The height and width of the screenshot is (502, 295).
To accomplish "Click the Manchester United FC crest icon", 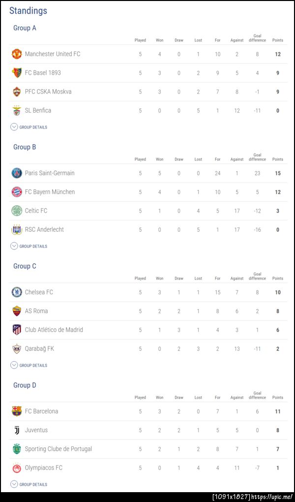I will [17, 54].
